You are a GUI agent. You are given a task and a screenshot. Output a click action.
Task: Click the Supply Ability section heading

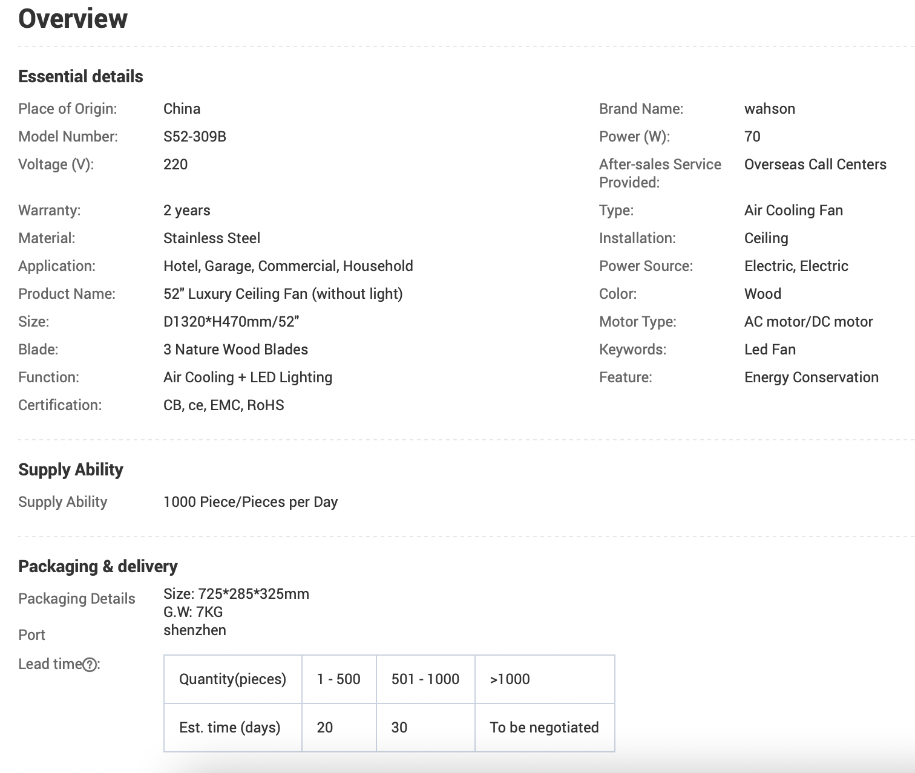tap(71, 469)
